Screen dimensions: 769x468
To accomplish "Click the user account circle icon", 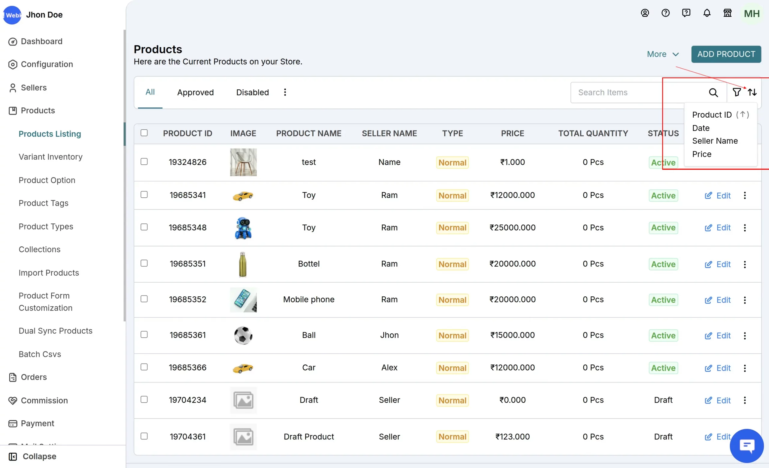I will (645, 13).
